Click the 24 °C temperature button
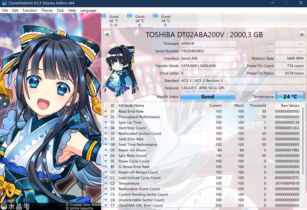Screen dimensions: 307x210 (290, 96)
